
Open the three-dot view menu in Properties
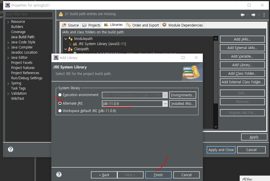point(264,15)
